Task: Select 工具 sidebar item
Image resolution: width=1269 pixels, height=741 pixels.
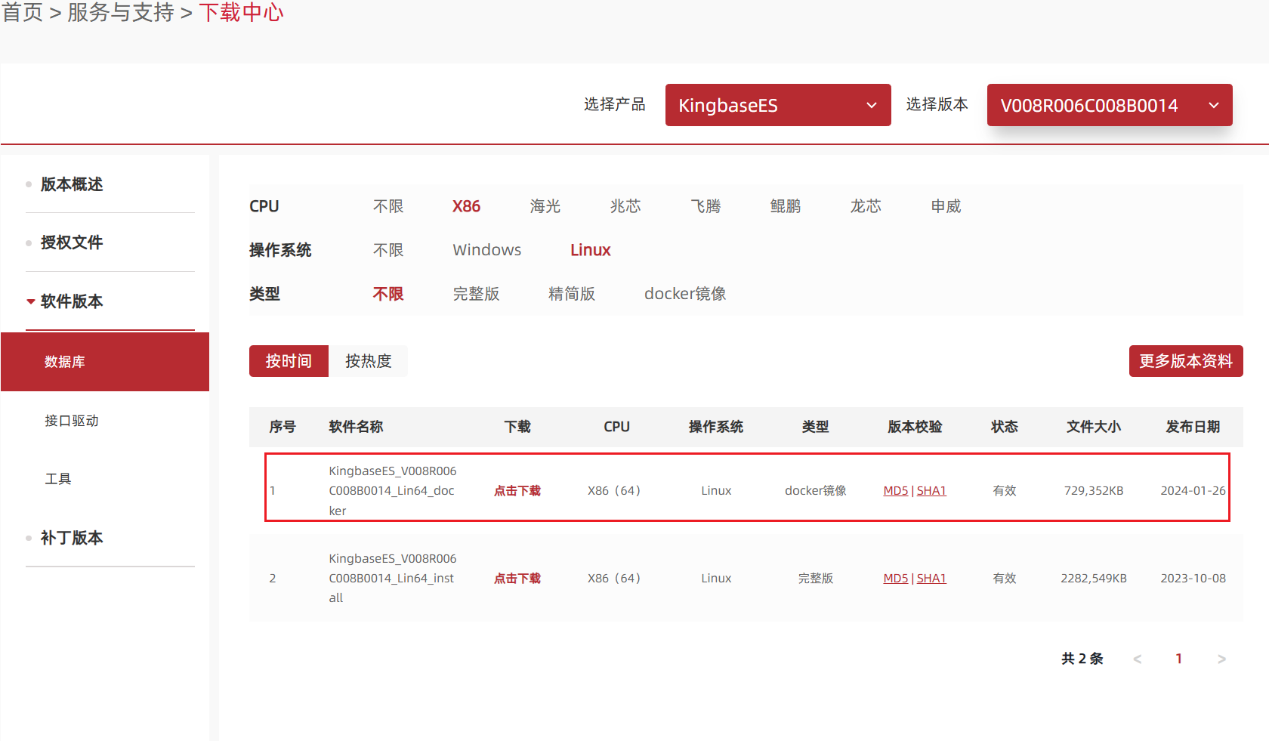Action: pos(58,479)
